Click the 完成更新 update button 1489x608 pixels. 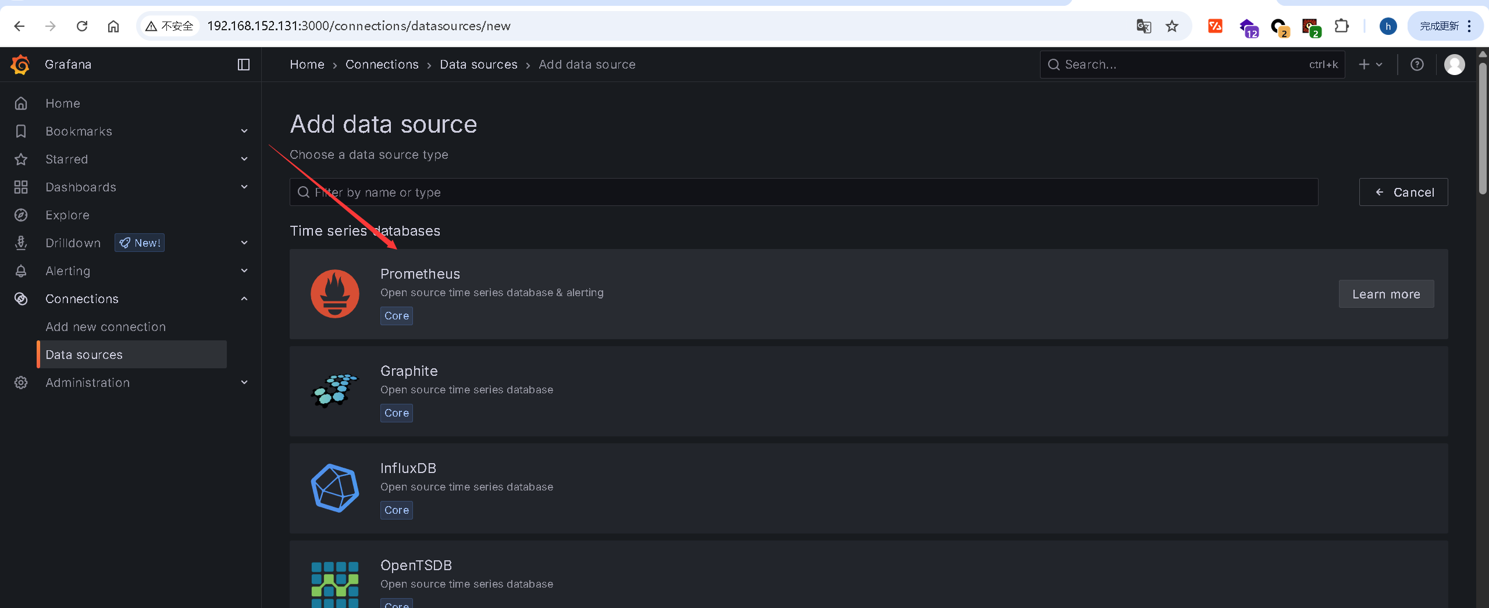[x=1445, y=26]
